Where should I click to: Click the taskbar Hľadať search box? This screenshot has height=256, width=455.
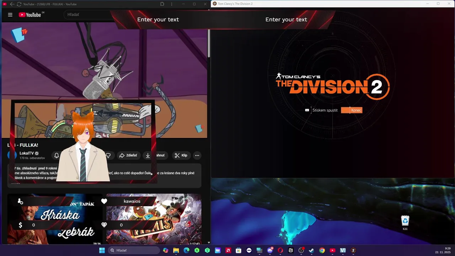(134, 250)
